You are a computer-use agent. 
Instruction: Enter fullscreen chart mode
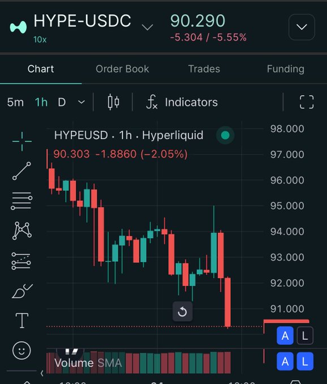pyautogui.click(x=307, y=102)
